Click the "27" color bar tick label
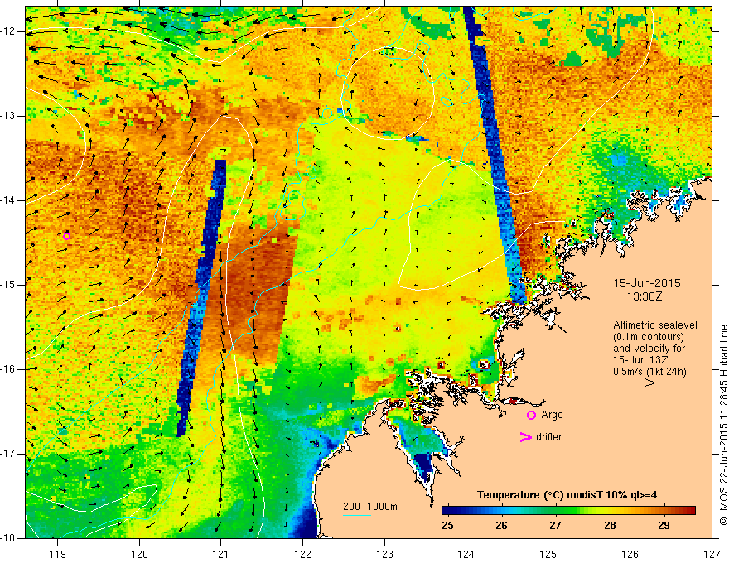 (555, 526)
